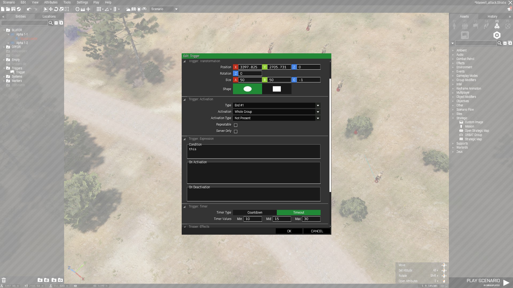Click the CANCEL button
This screenshot has height=288, width=513.
point(317,231)
